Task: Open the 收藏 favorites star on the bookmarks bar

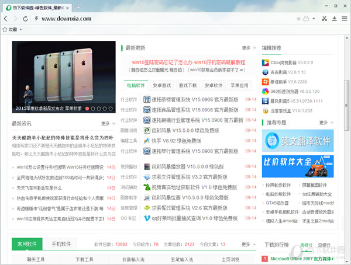Action: tap(5, 29)
